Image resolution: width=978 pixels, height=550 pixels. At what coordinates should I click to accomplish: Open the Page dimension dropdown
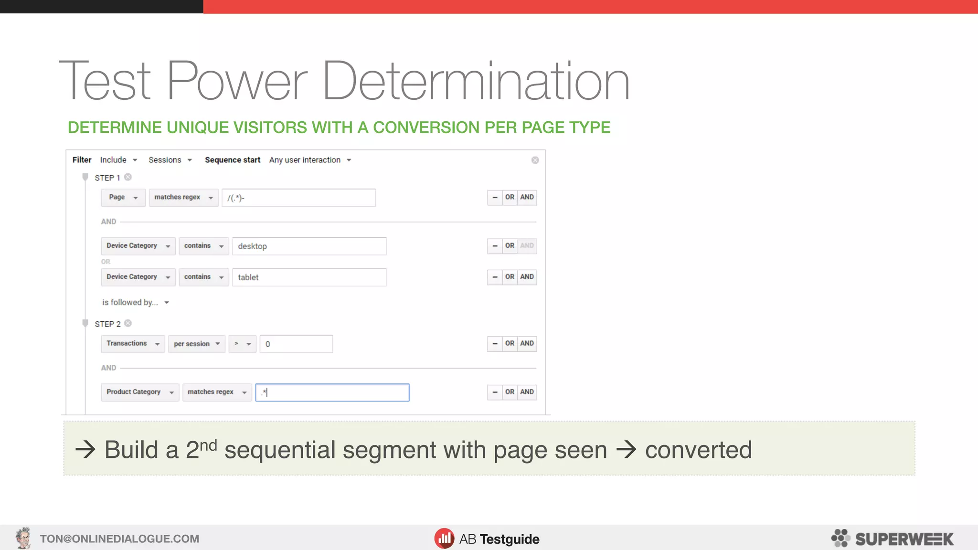(123, 198)
